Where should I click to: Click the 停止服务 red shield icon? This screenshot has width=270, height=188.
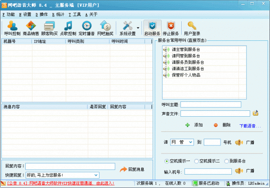pyautogui.click(x=171, y=28)
